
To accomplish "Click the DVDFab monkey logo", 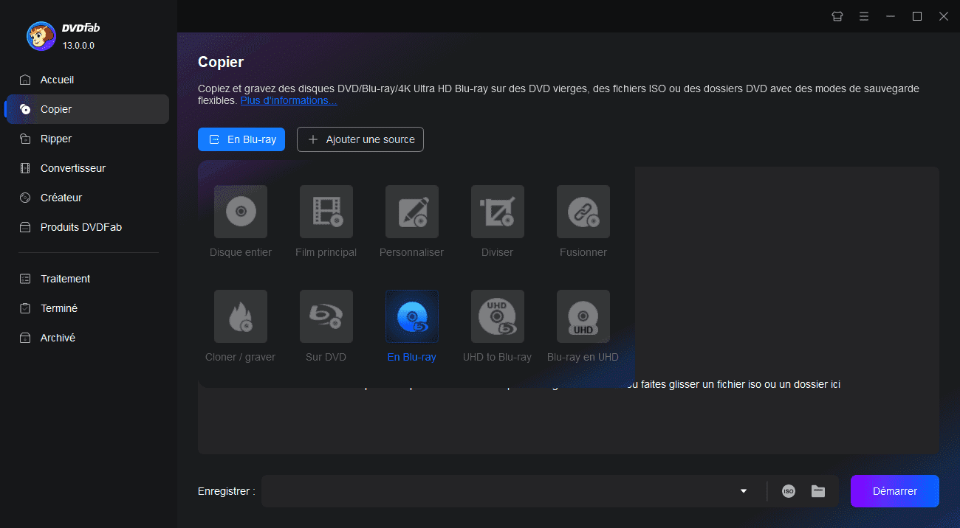I will point(41,35).
